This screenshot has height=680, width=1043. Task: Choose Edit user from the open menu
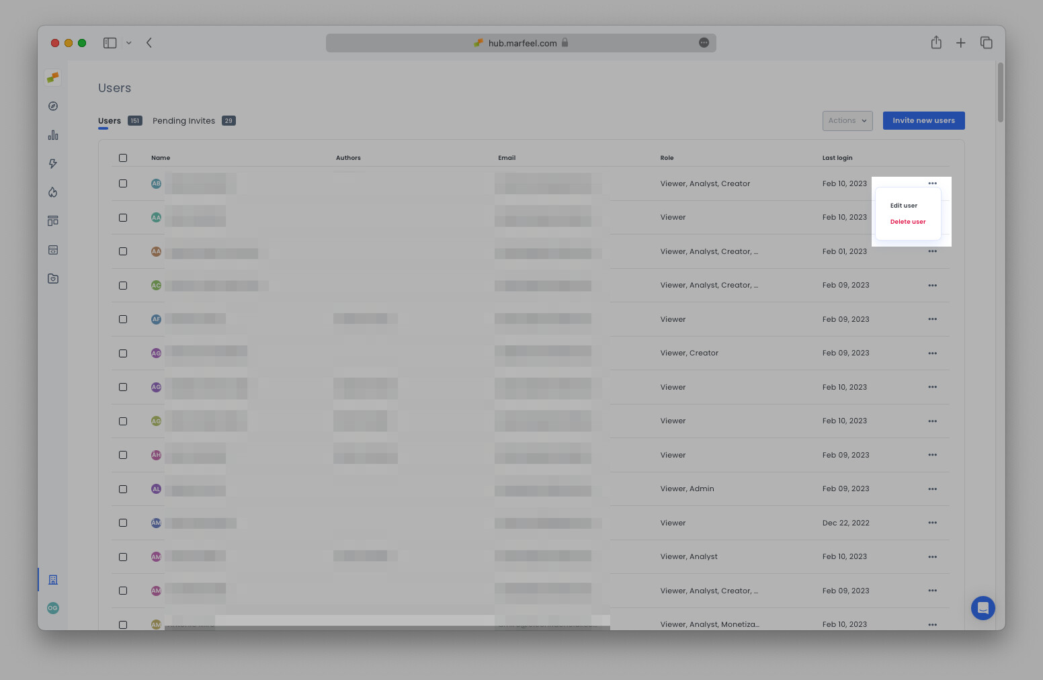903,205
